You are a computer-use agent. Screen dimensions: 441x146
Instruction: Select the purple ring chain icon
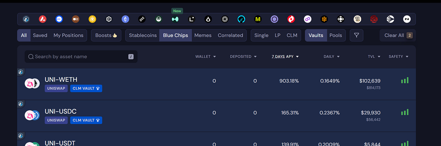point(274,19)
